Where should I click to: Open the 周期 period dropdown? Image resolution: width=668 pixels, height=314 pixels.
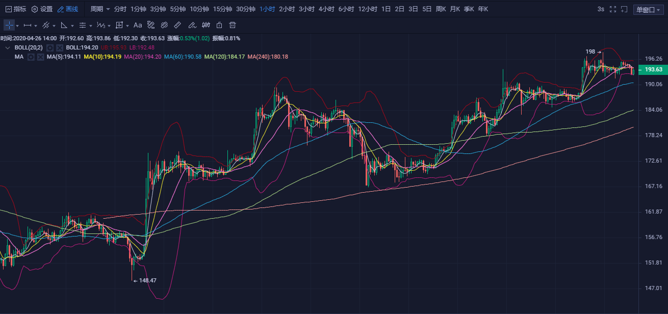pyautogui.click(x=99, y=9)
